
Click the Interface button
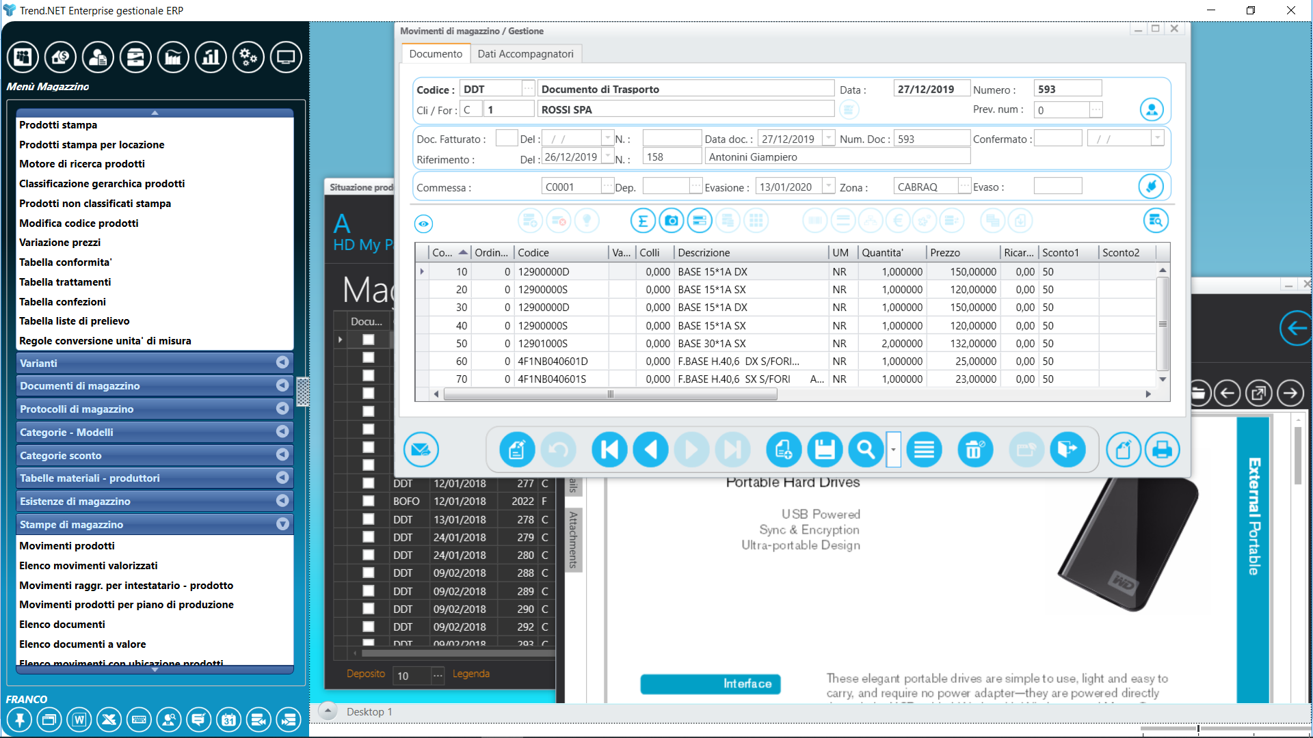point(710,684)
